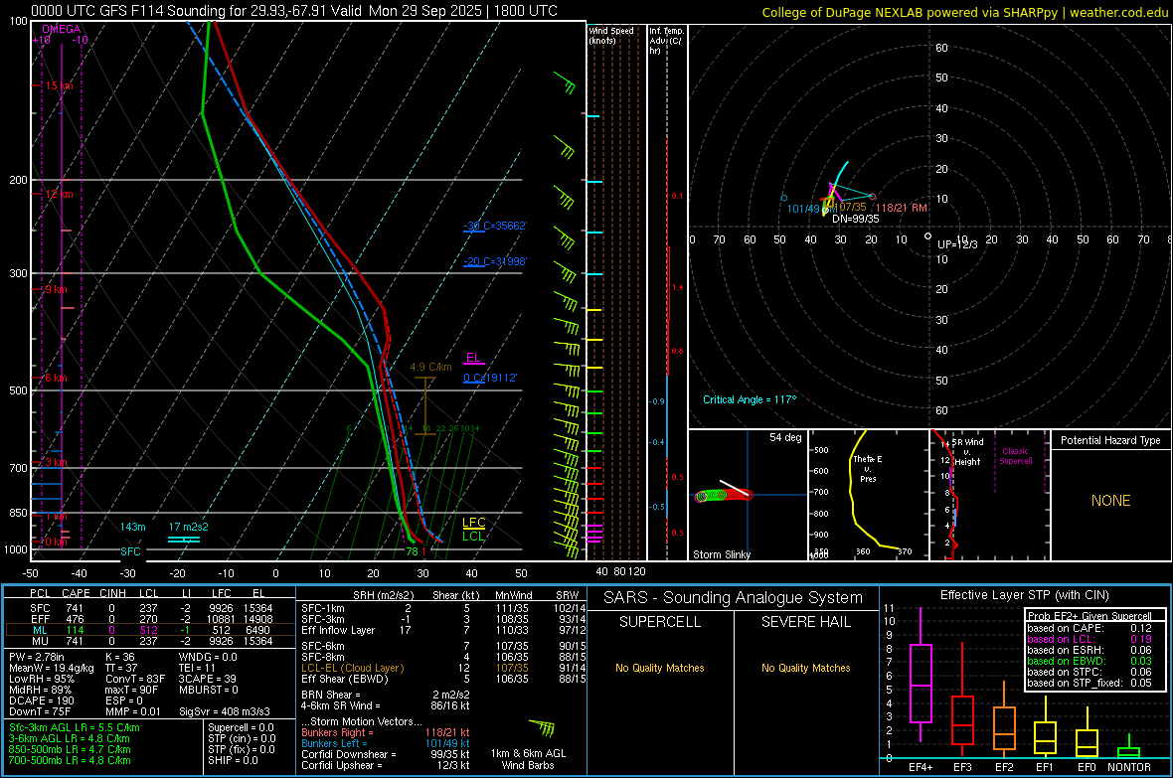Viewport: 1173px width, 778px height.
Task: Select the EFF parcel row
Action: (150, 619)
